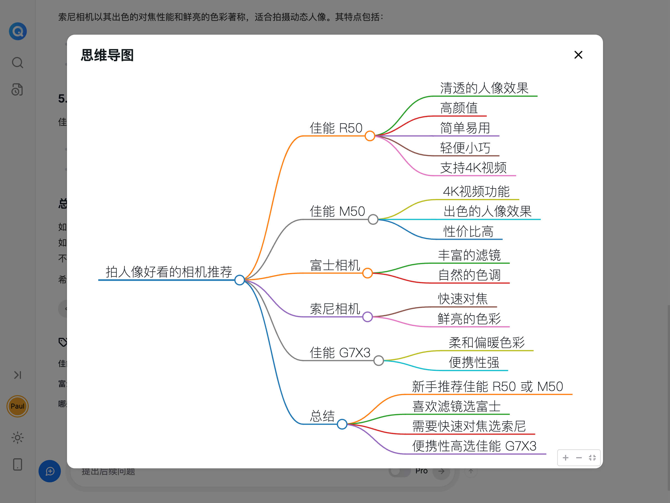
Task: Select the 佳能 G7X3 branch label
Action: tap(340, 353)
